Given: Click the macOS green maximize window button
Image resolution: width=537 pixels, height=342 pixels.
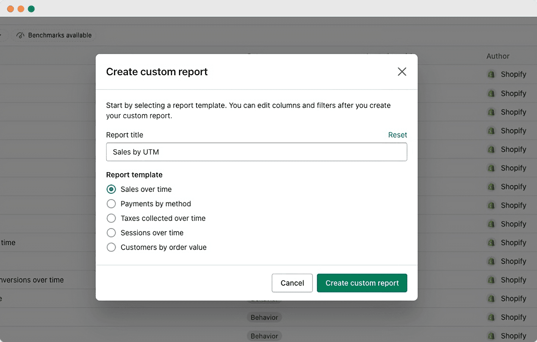Looking at the screenshot, I should click(31, 9).
